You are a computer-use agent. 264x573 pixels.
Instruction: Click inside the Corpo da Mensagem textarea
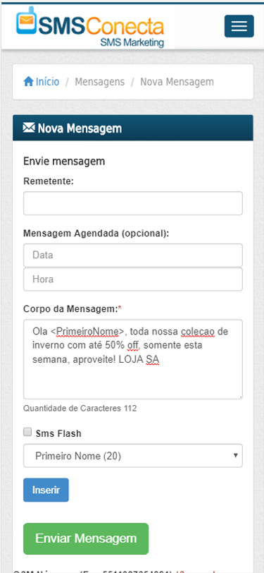(133, 359)
